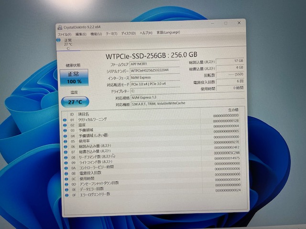Select the 予備領域 (しきい値) attribute name

93,135
